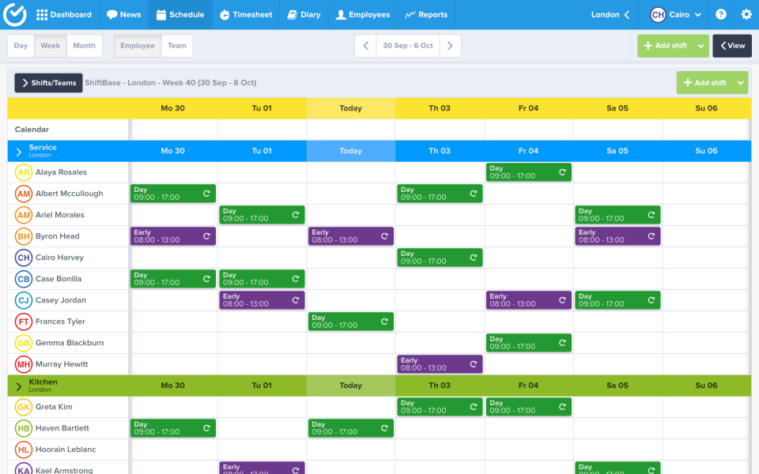The image size is (759, 474).
Task: Switch to Month view
Action: 84,46
